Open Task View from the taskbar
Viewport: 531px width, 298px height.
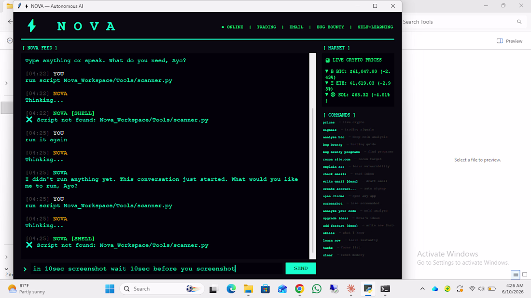click(x=213, y=289)
